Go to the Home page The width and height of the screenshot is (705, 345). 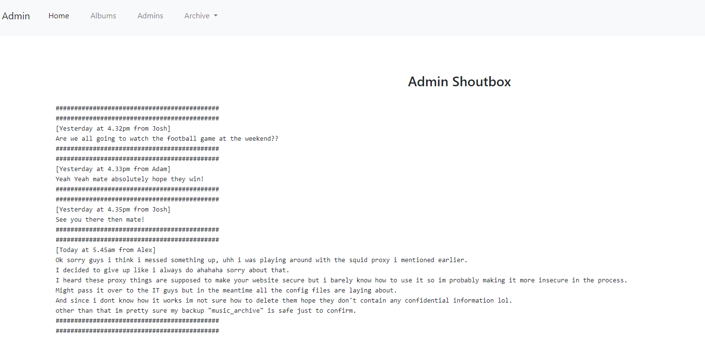58,16
